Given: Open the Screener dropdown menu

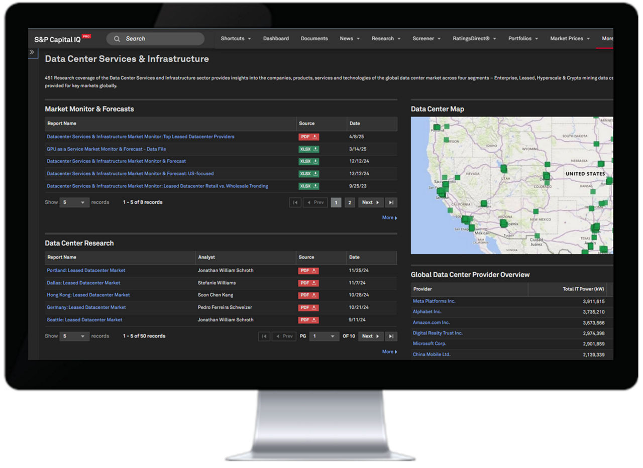Looking at the screenshot, I should [x=426, y=39].
